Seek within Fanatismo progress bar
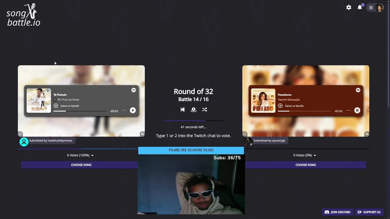This screenshot has height=219, width=390. point(304,111)
